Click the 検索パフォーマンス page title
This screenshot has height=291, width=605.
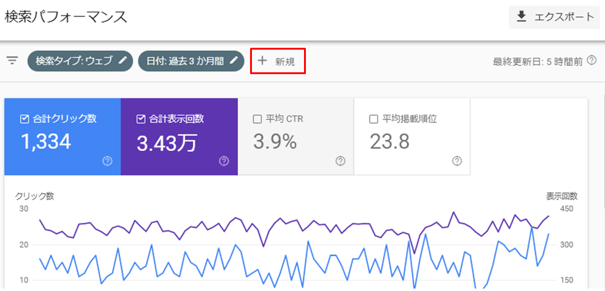pos(66,17)
